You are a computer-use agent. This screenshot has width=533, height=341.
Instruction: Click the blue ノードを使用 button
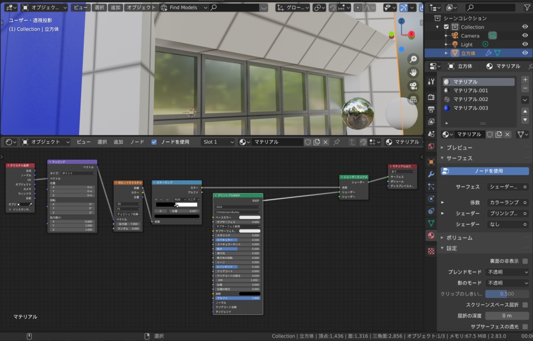point(485,171)
